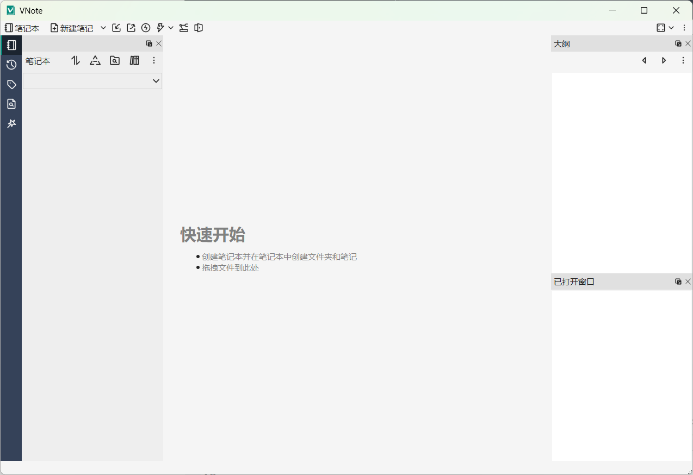Click the 快速开始 heading
Screen dimensions: 693x475
coord(213,235)
